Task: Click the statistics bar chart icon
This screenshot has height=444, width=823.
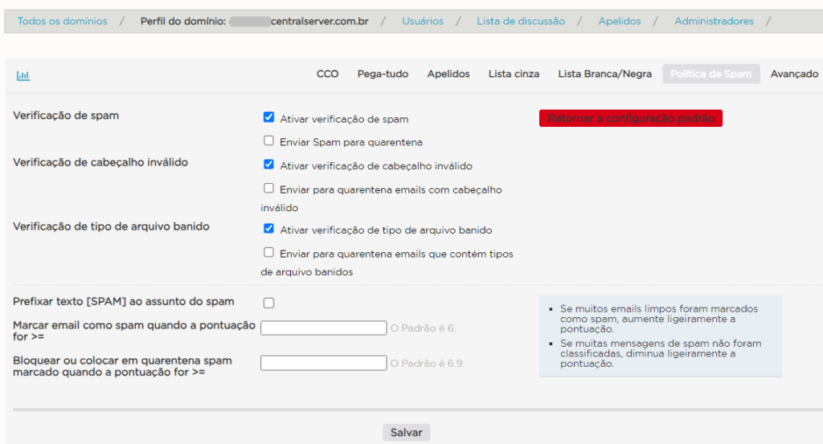Action: coord(23,75)
